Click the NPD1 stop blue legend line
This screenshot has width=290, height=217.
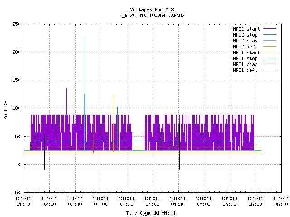(x=270, y=58)
